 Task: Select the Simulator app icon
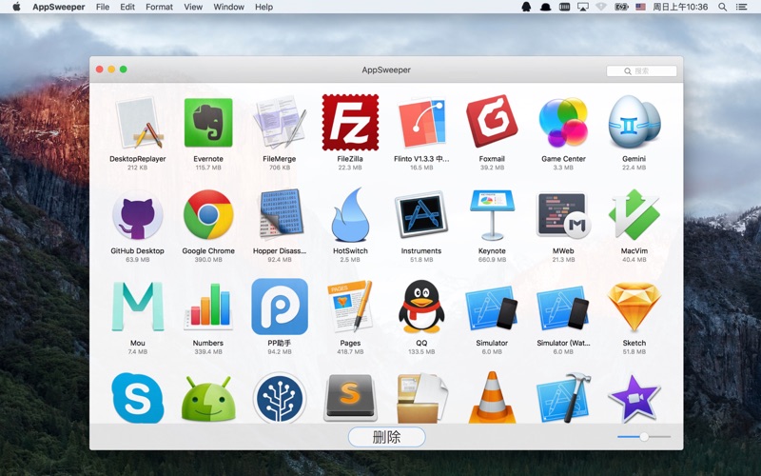pos(492,307)
